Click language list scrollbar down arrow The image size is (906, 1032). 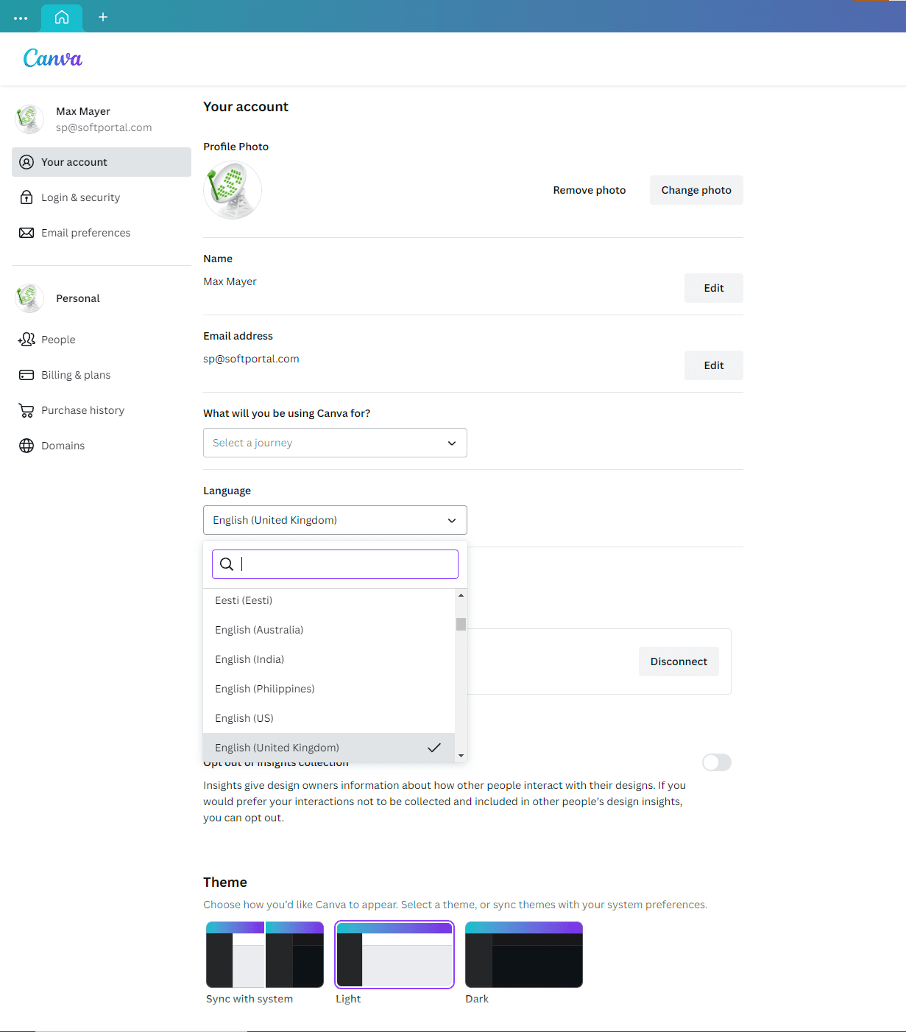(461, 756)
